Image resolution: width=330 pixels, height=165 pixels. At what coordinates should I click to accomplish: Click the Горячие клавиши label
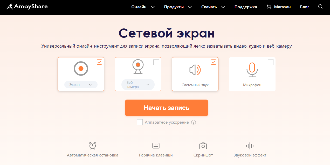[156, 155]
